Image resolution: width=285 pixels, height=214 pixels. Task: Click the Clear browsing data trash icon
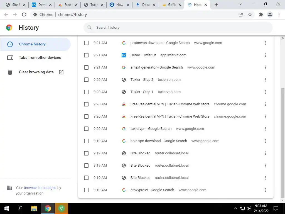10,72
